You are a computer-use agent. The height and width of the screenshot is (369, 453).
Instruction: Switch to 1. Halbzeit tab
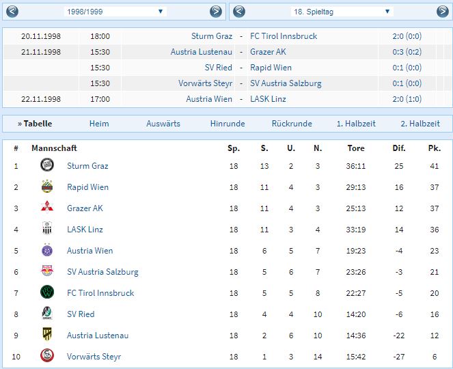click(x=356, y=124)
